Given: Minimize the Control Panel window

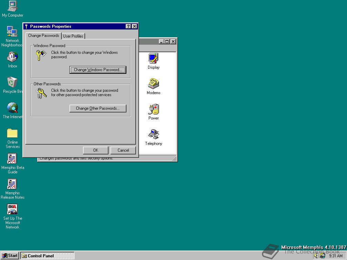Looking at the screenshot, I should point(162,42).
